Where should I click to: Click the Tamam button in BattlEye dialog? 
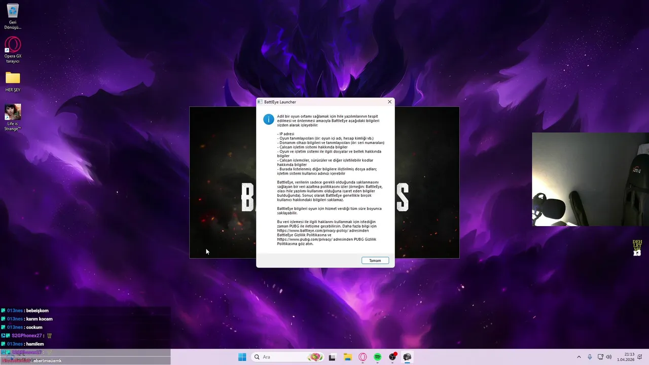tap(375, 261)
